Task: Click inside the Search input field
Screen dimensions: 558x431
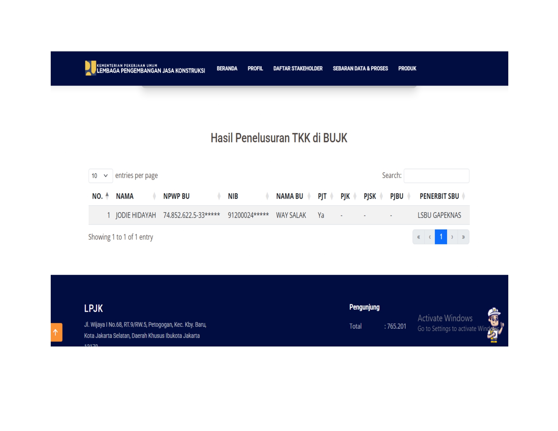Action: (436, 176)
